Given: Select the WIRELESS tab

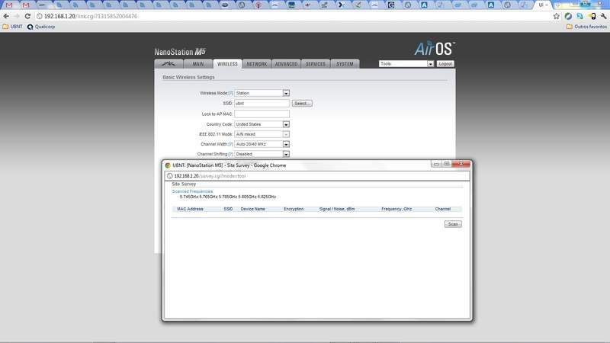Looking at the screenshot, I should tap(227, 64).
